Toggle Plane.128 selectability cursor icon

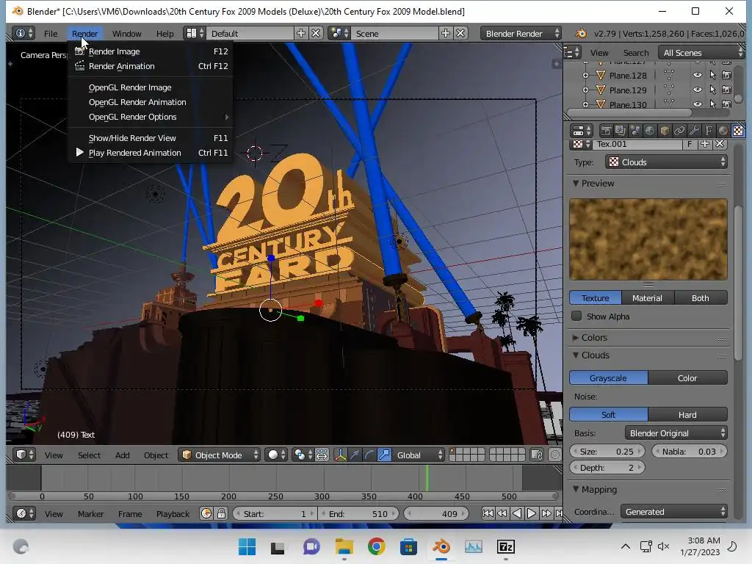click(712, 76)
